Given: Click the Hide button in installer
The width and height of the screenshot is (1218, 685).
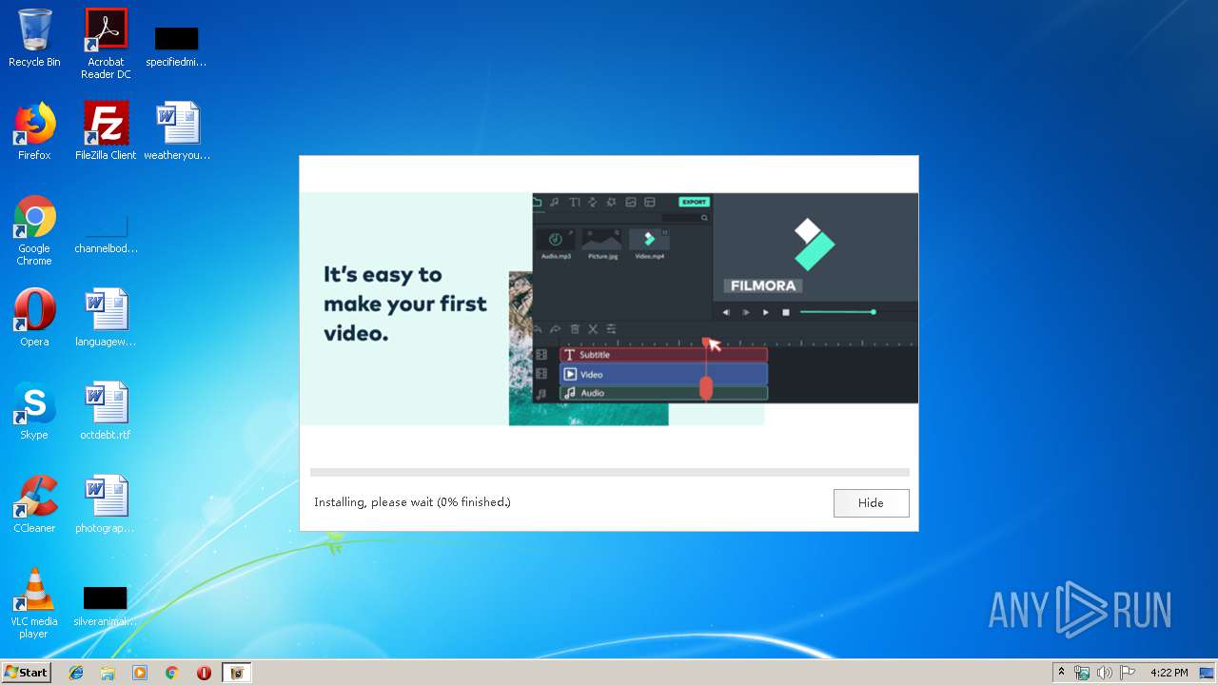Looking at the screenshot, I should 871,503.
